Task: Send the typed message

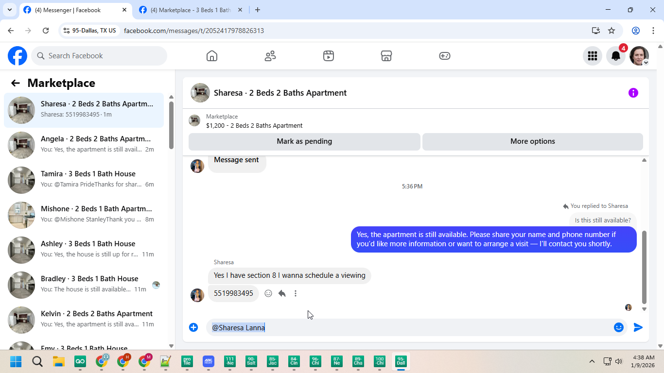Action: [638, 327]
